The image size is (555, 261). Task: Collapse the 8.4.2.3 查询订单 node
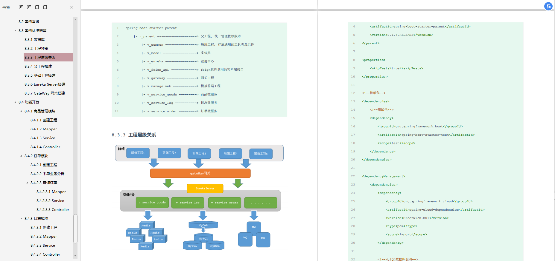(x=27, y=183)
